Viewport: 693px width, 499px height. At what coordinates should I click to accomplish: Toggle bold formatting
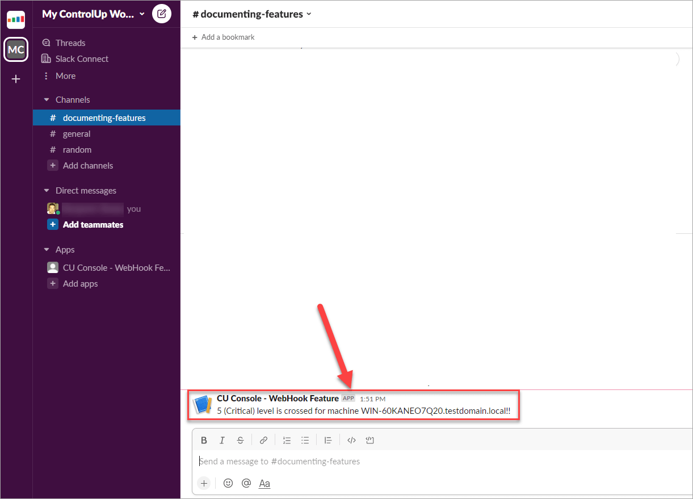click(204, 440)
